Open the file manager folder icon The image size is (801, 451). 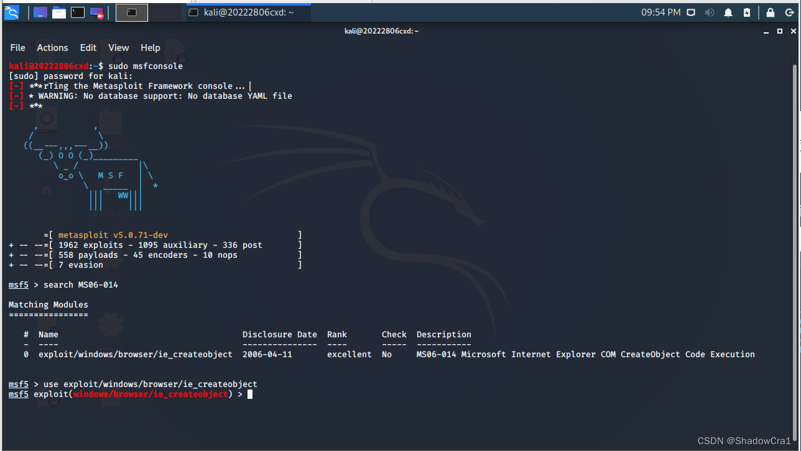click(x=59, y=12)
